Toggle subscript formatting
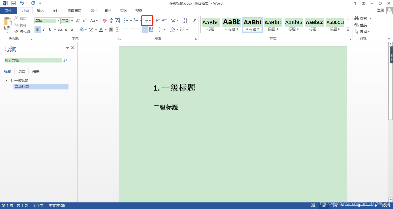This screenshot has height=209, width=393. coord(66,30)
